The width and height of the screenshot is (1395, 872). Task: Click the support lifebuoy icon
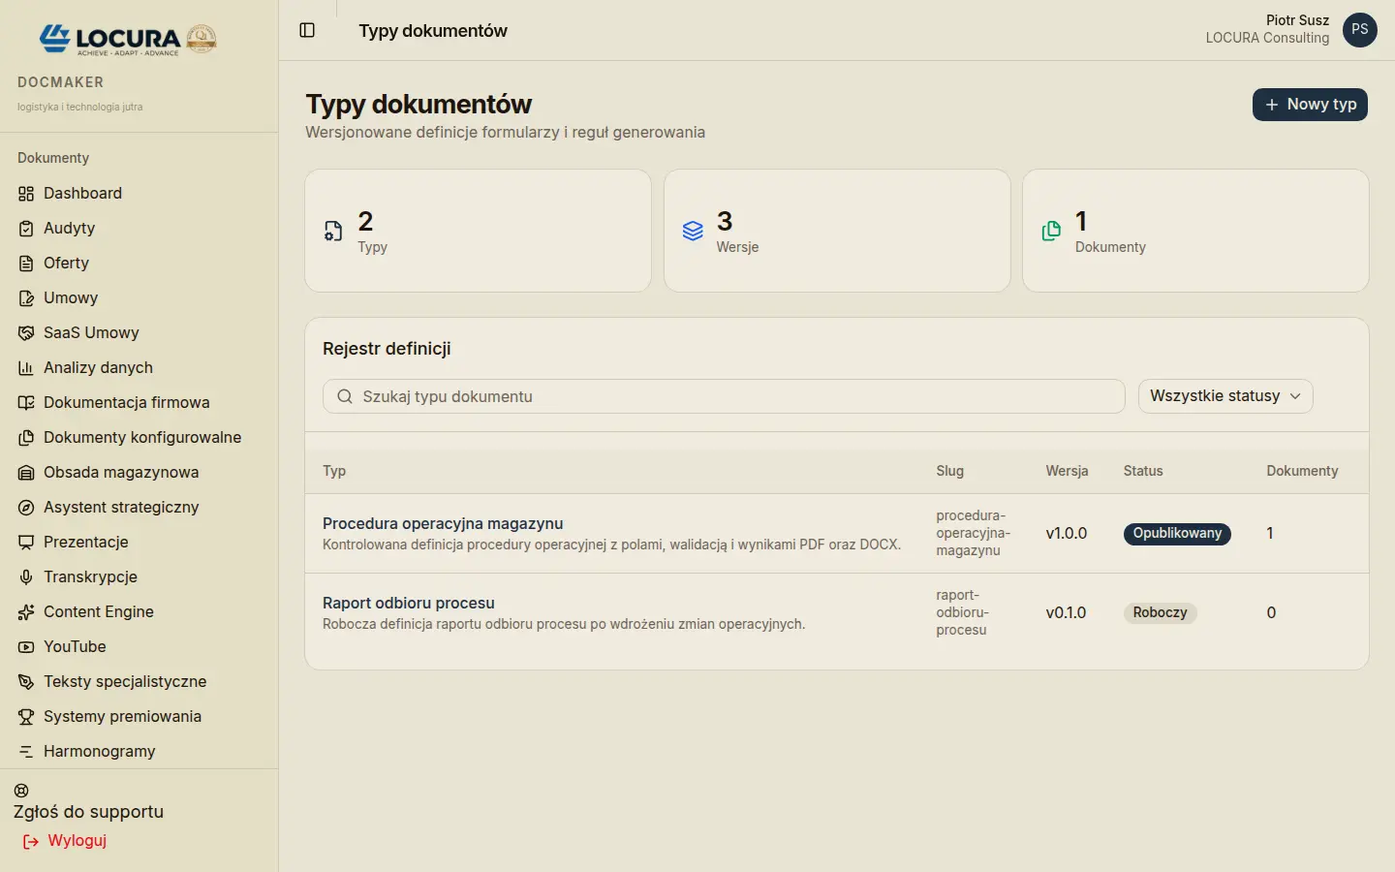click(x=21, y=791)
